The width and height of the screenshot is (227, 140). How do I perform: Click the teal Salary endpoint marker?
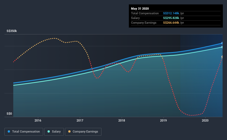point(222,47)
